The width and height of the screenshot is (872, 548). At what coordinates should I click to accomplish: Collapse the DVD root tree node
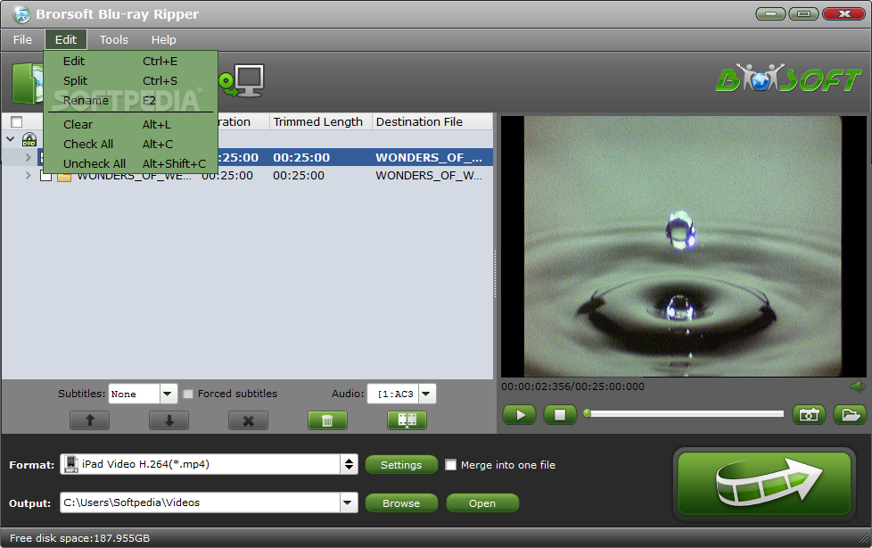tap(11, 138)
